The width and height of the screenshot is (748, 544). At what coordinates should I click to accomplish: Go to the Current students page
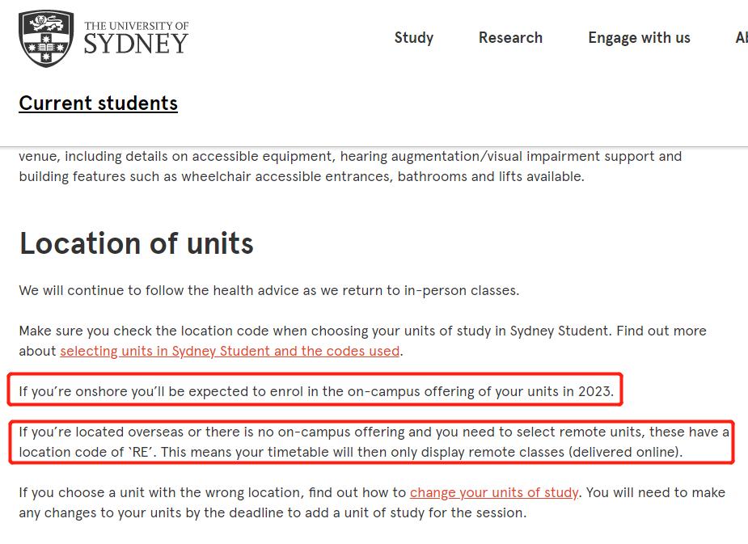[98, 103]
